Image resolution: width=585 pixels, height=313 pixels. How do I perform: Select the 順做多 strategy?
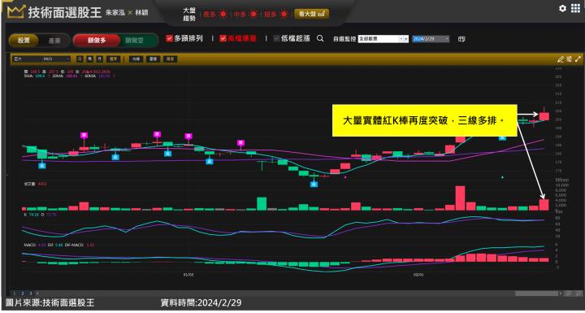[97, 41]
